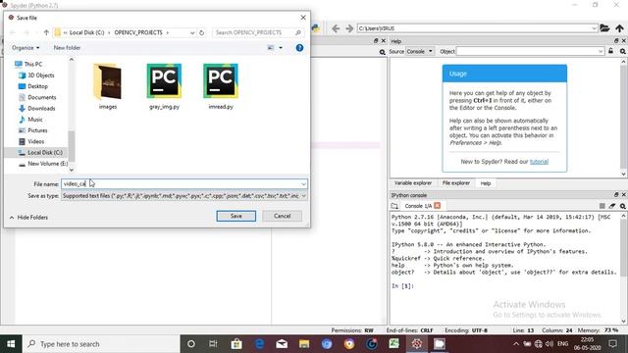Open the Save as type dropdown
The height and width of the screenshot is (353, 628).
184,196
